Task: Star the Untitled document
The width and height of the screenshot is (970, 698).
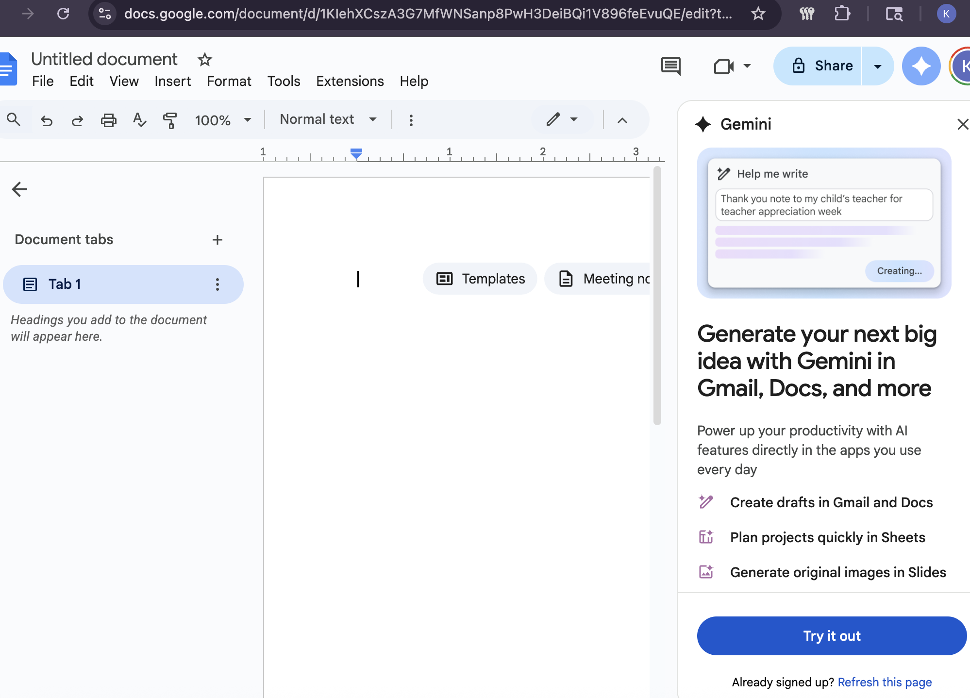Action: (205, 60)
